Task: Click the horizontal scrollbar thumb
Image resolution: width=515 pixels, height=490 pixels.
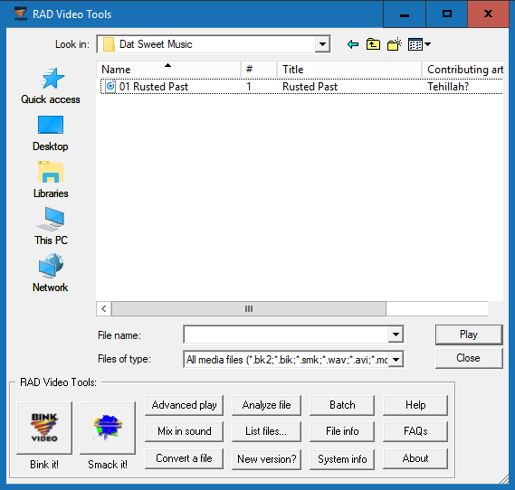Action: [x=249, y=308]
